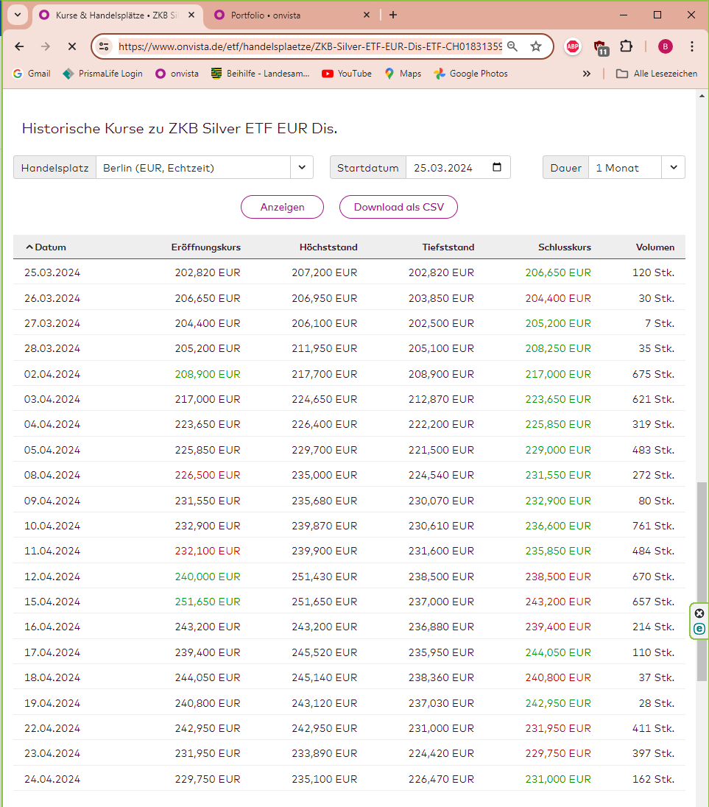This screenshot has width=709, height=807.
Task: Bookmark this page with the star icon
Action: click(536, 46)
